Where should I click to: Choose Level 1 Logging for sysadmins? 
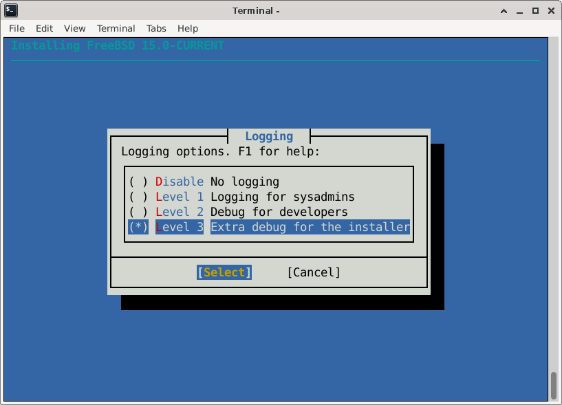click(138, 197)
